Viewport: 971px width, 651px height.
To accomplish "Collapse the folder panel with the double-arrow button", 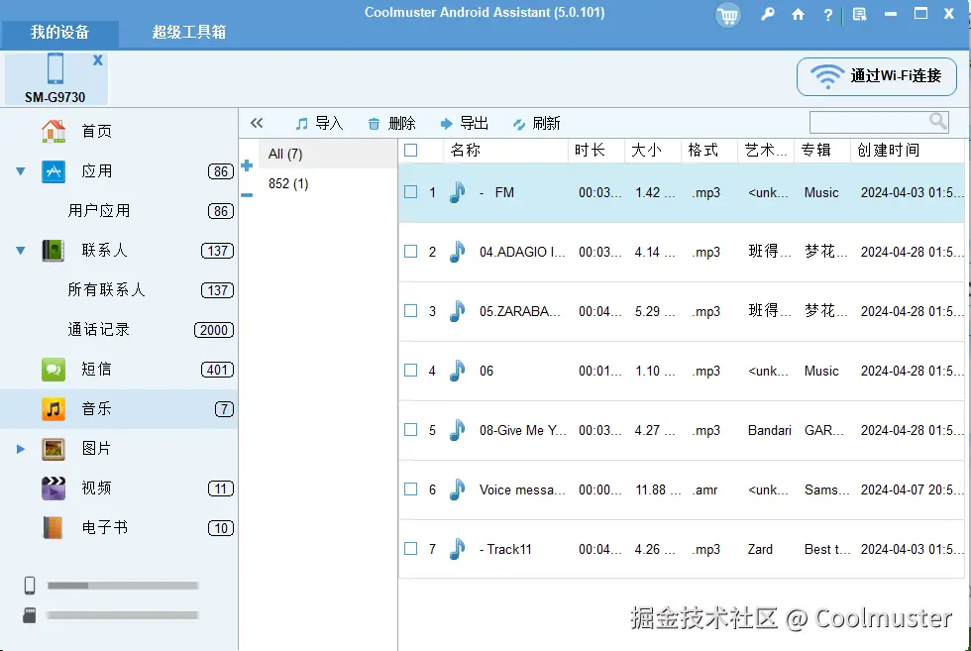I will (257, 123).
